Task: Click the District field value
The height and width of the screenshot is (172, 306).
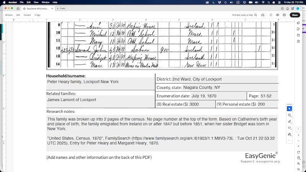Action: point(225,79)
